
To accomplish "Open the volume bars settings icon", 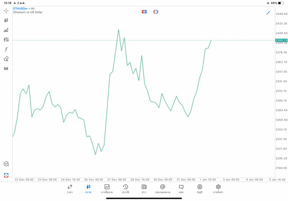I will [6, 30].
